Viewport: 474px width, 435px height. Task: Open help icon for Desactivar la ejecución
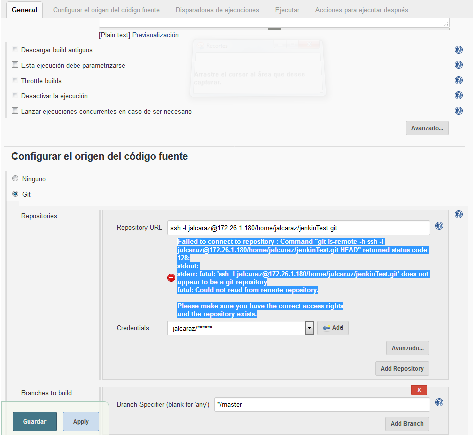(x=458, y=95)
